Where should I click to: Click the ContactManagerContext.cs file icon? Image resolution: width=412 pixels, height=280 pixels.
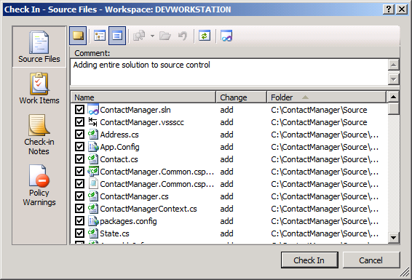[93, 208]
